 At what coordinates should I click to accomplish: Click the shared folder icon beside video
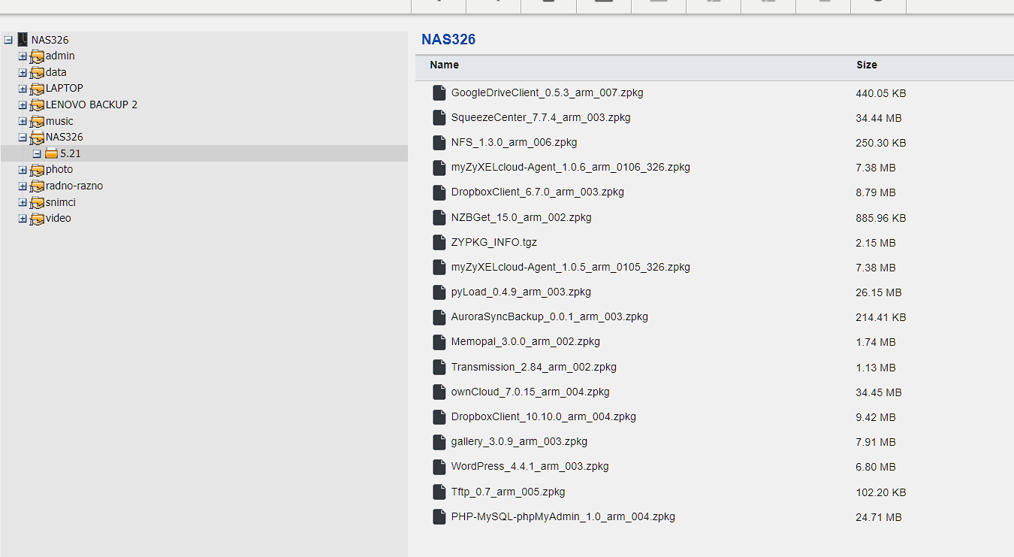tap(37, 219)
